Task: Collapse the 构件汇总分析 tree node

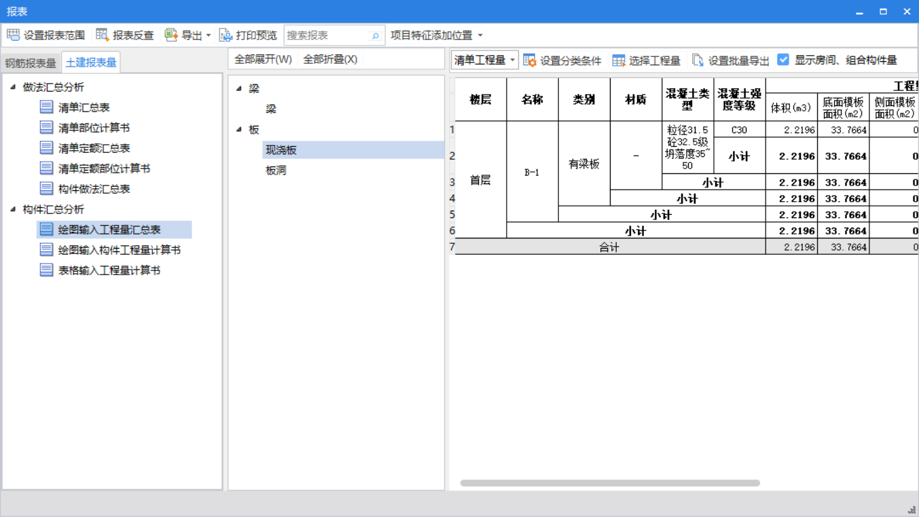Action: click(x=13, y=209)
